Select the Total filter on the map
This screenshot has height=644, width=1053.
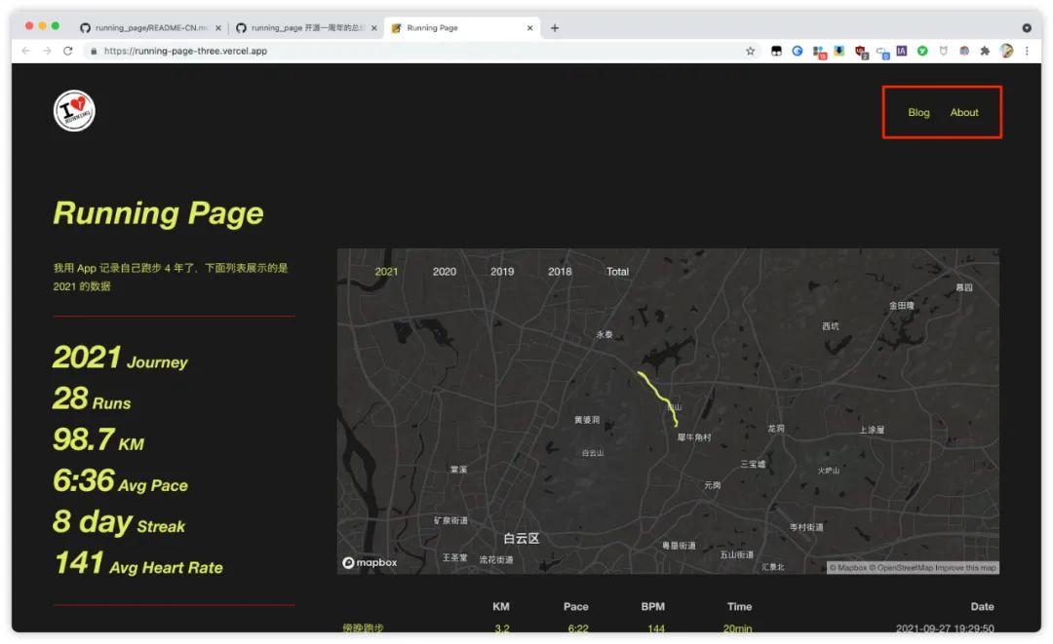click(x=617, y=272)
